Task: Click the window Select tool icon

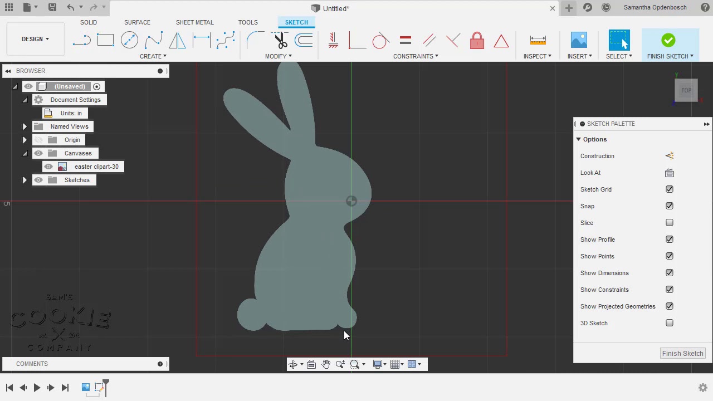Action: coord(619,40)
